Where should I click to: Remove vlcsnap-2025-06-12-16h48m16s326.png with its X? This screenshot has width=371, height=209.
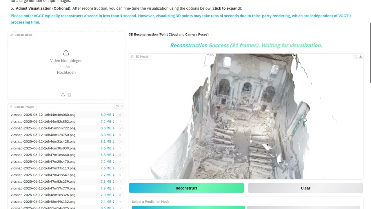tap(120, 195)
